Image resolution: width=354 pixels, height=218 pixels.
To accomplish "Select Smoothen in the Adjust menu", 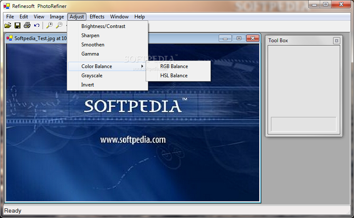I will click(x=108, y=45).
